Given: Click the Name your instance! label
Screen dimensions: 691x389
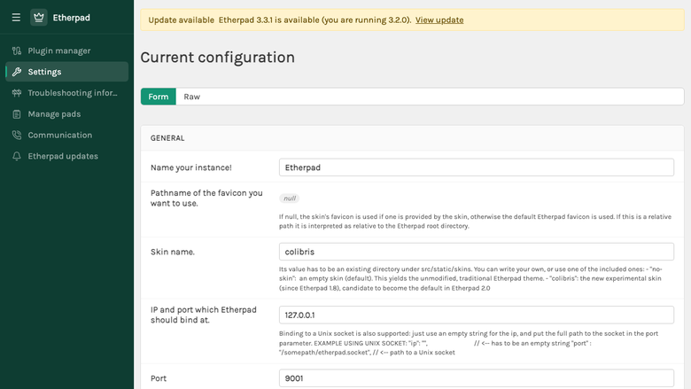Looking at the screenshot, I should 190,167.
